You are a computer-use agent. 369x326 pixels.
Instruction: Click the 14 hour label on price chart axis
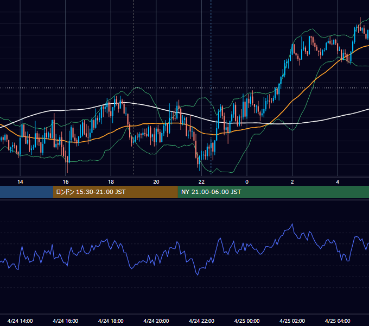(x=20, y=182)
